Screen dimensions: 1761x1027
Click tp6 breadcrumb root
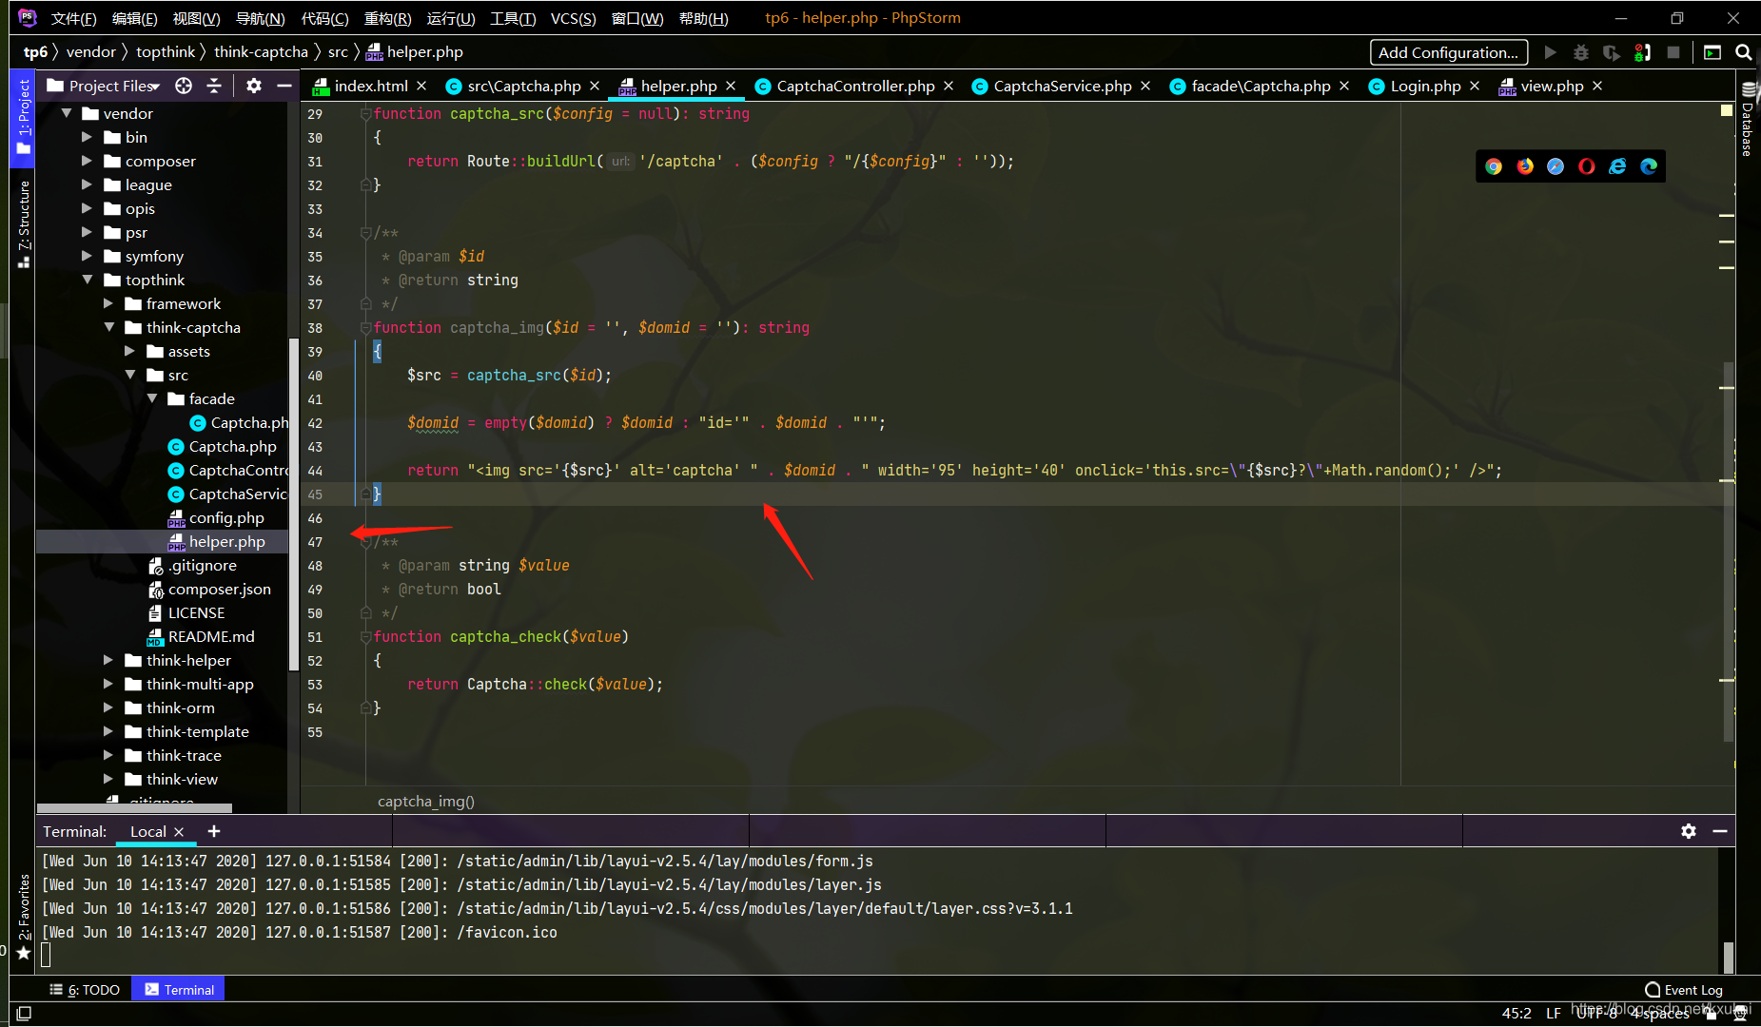coord(35,52)
